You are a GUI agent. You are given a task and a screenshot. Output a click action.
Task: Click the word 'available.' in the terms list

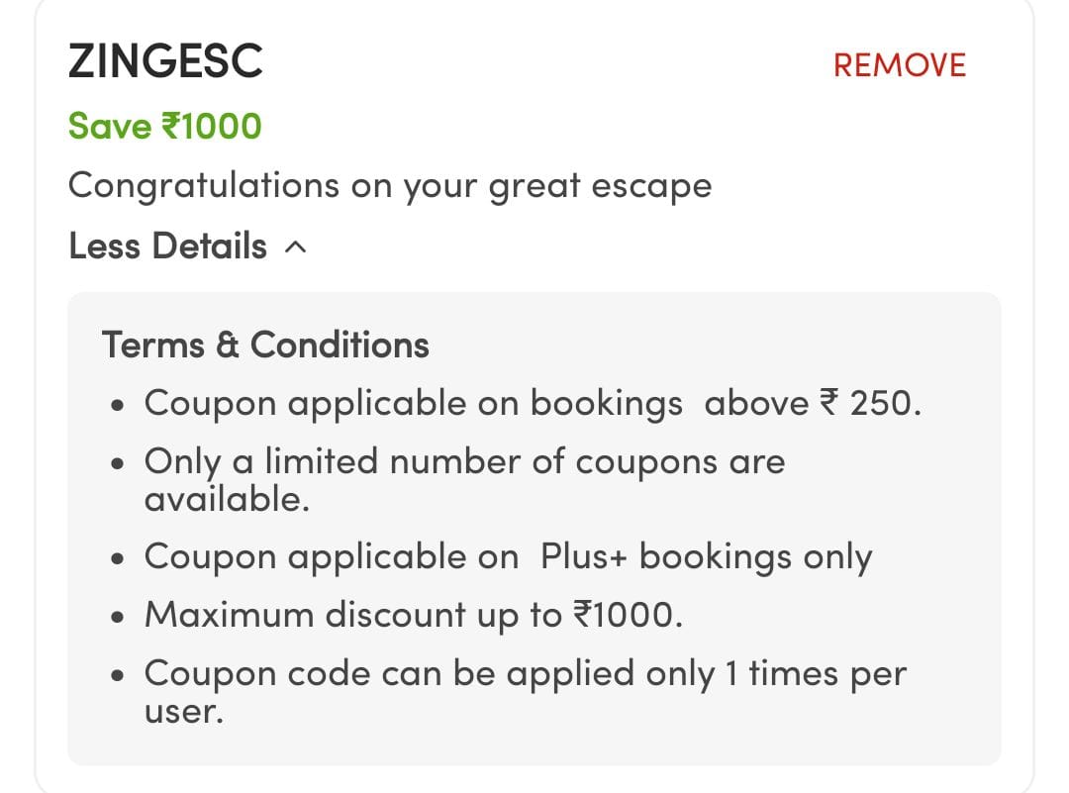(x=228, y=499)
